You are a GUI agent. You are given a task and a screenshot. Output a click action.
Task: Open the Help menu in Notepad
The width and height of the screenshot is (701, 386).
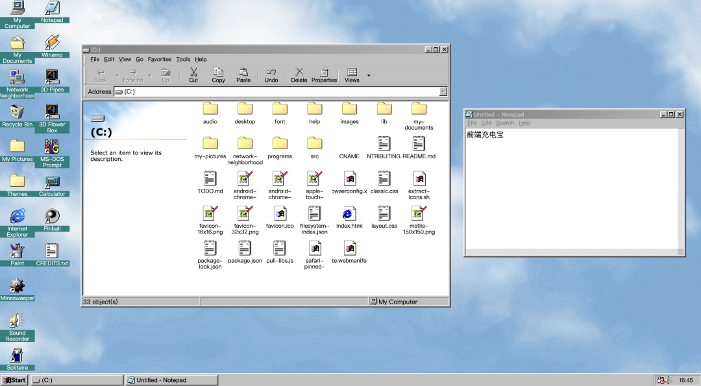tap(524, 123)
